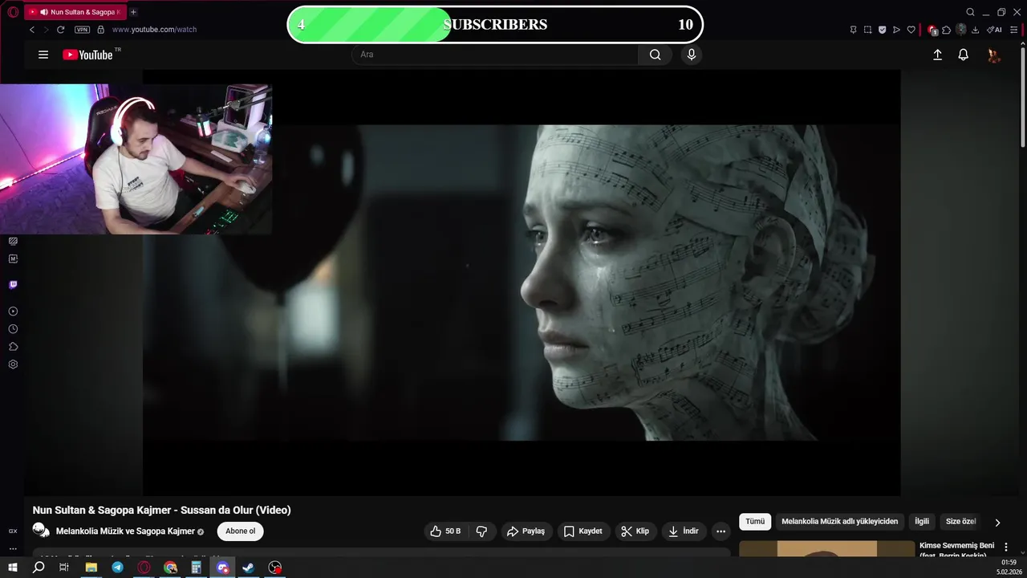The image size is (1027, 578).
Task: Open the sidebar settings gear icon
Action: tap(13, 364)
